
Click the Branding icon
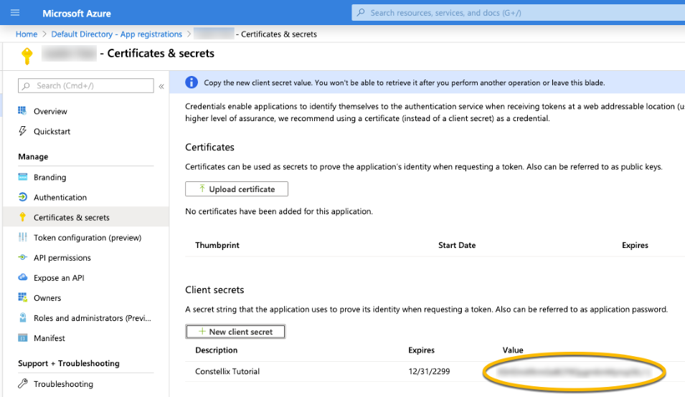23,177
